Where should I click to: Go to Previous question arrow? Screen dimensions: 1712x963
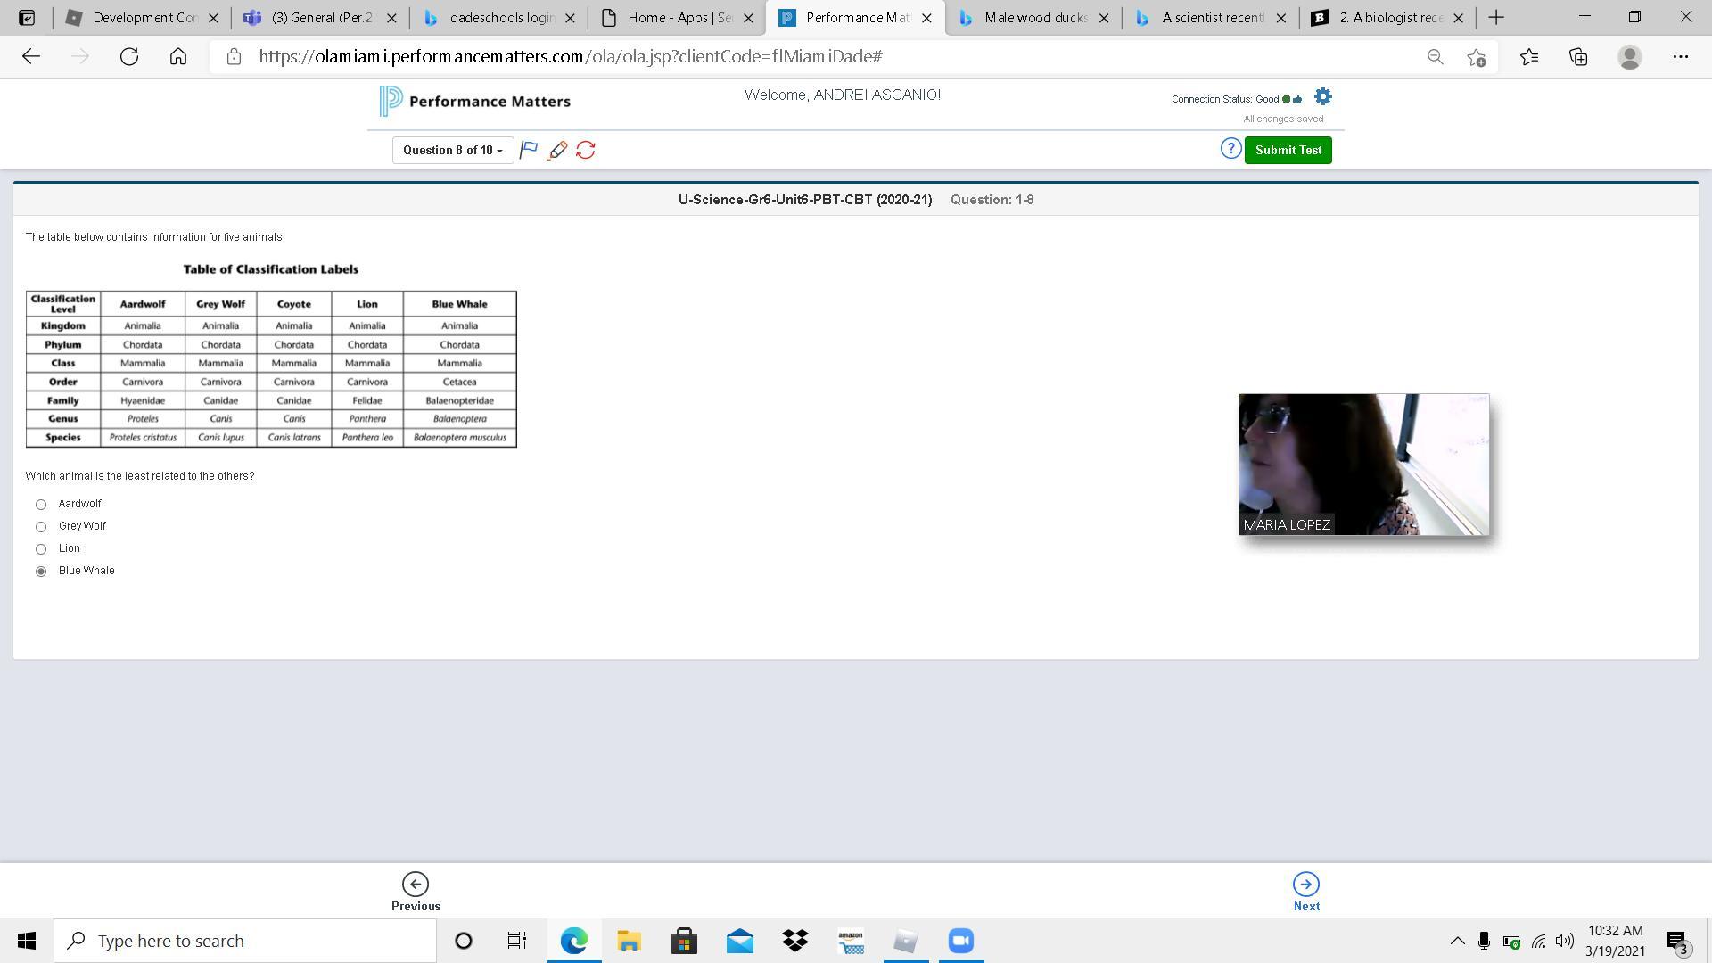[416, 885]
